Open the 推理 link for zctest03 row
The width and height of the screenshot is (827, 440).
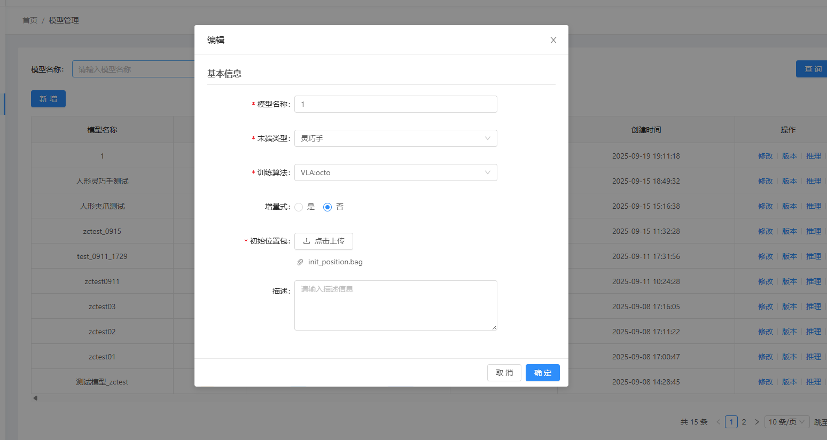click(814, 306)
